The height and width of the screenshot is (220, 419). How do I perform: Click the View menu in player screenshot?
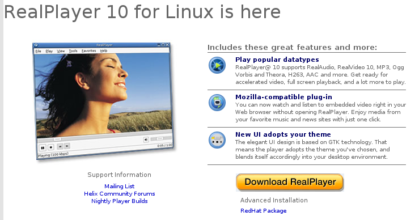tap(61, 51)
